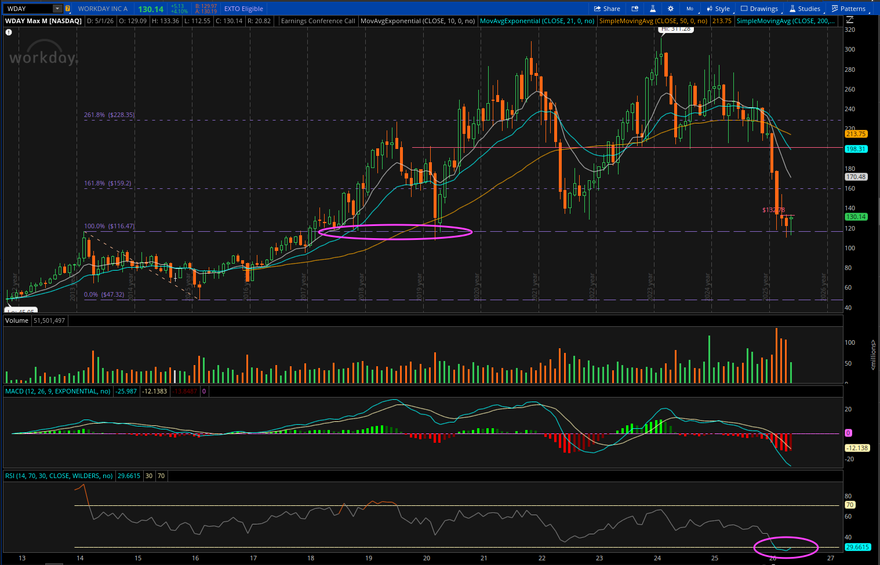880x565 pixels.
Task: Click the last price 130.14 in header
Action: coord(151,9)
